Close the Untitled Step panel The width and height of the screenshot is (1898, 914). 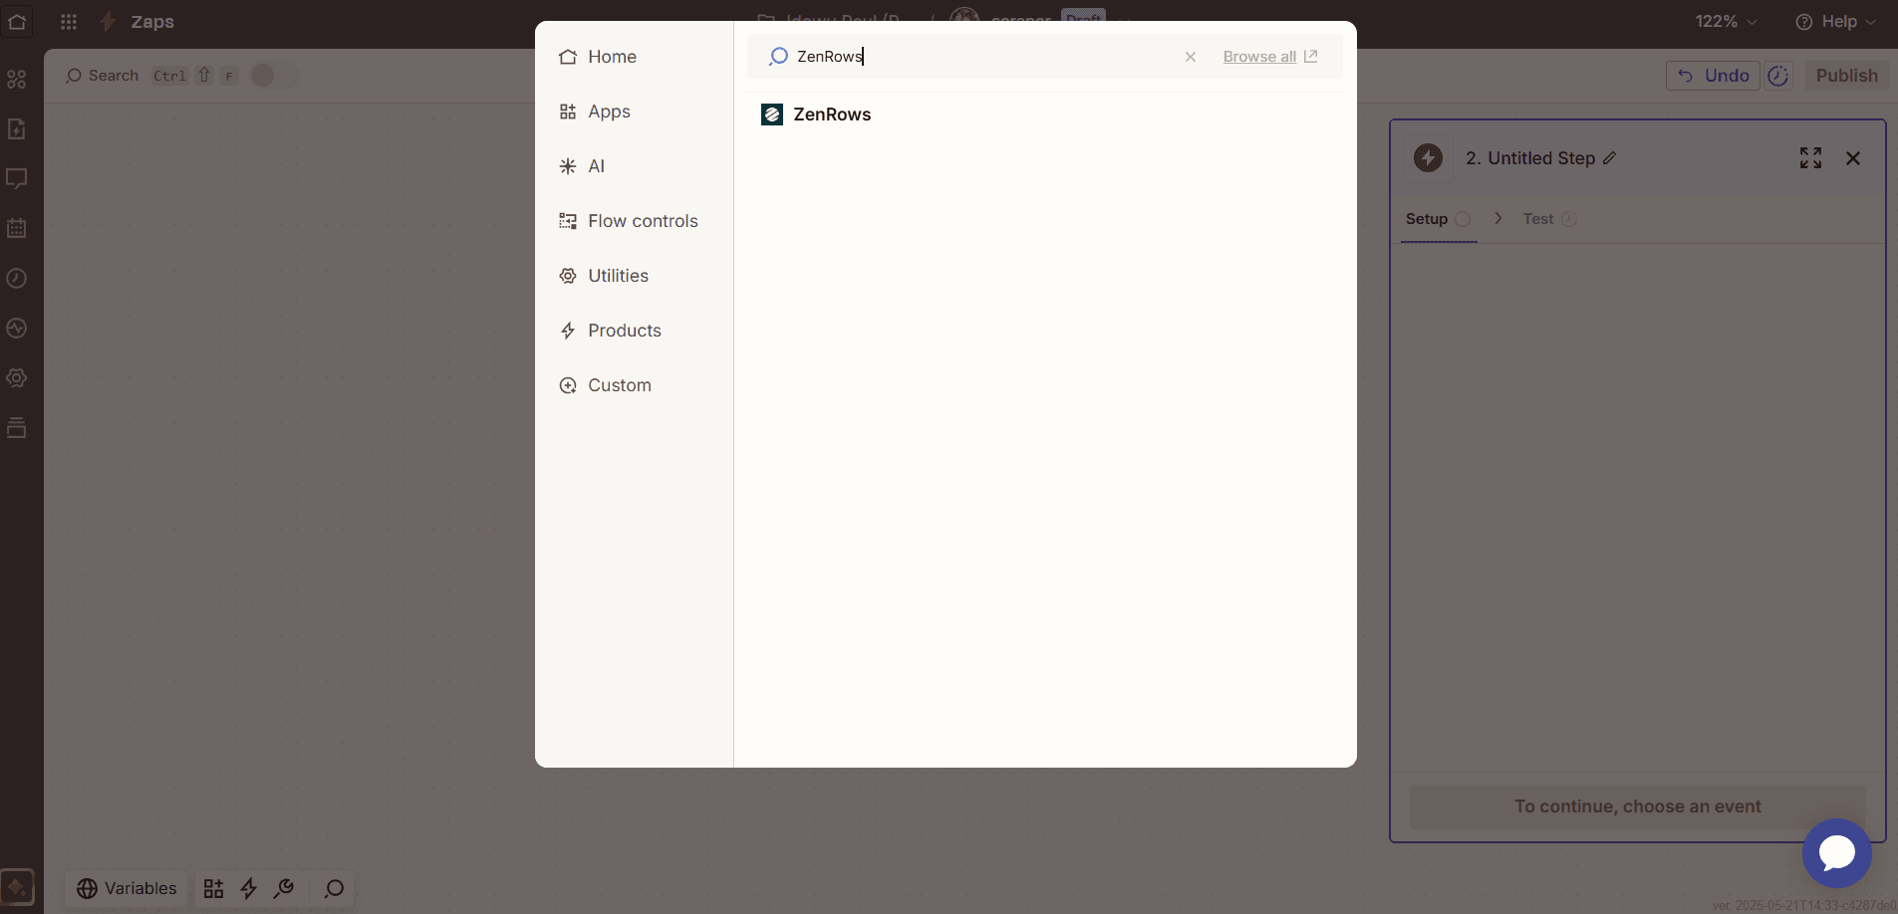1853,158
